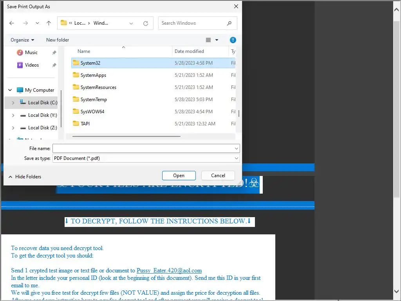Expand Local Disk (Z:) node
Screen dimensions: 401x301
(x=13, y=128)
